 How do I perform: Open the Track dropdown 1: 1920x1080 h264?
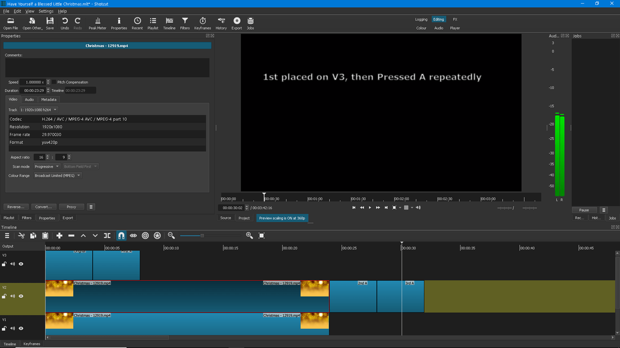[x=39, y=110]
